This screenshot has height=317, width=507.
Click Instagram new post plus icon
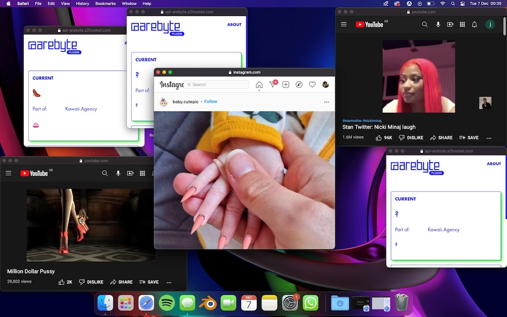[x=286, y=84]
